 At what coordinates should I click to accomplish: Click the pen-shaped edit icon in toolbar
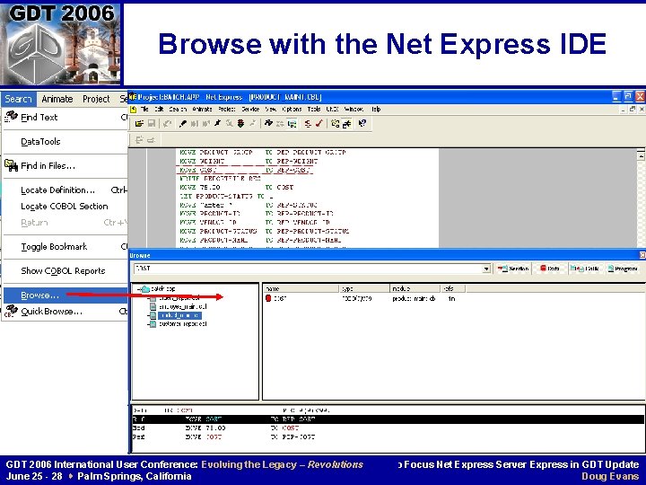click(x=182, y=123)
